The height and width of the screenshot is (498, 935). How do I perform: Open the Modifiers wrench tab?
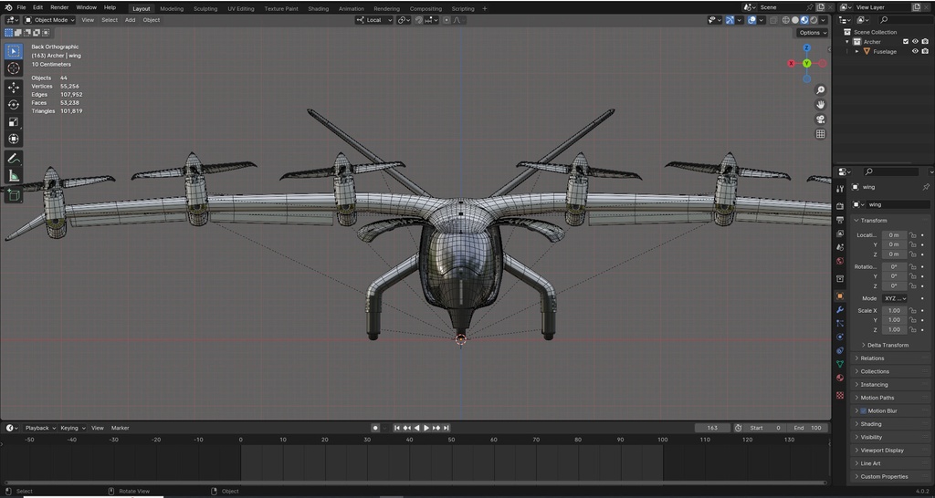840,310
